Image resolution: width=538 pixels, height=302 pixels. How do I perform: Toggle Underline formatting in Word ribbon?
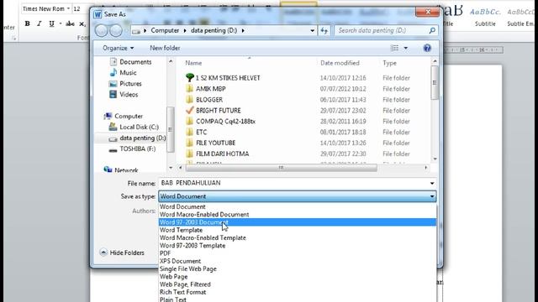pyautogui.click(x=51, y=23)
